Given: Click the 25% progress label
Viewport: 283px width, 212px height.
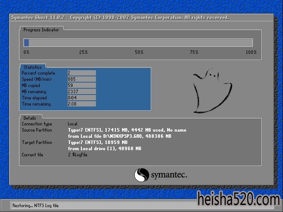Looking at the screenshot, I should point(84,52).
